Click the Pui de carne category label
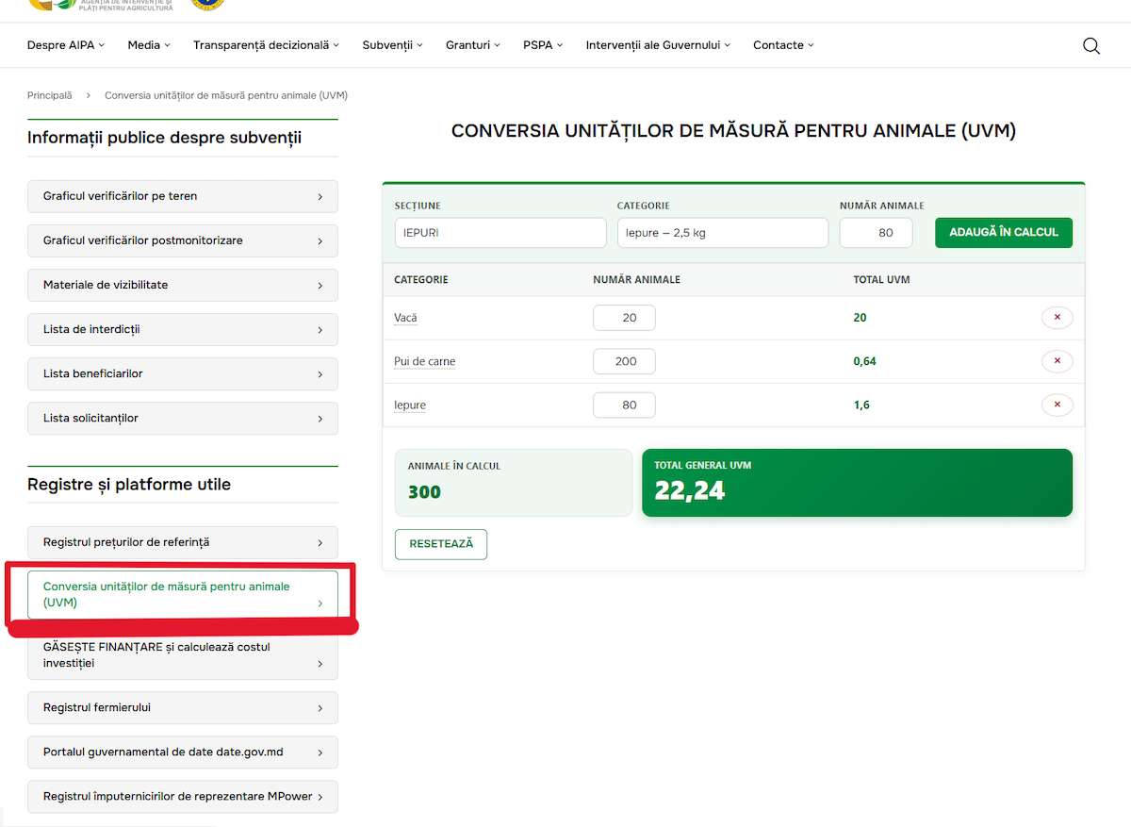Image resolution: width=1131 pixels, height=827 pixels. pyautogui.click(x=424, y=361)
